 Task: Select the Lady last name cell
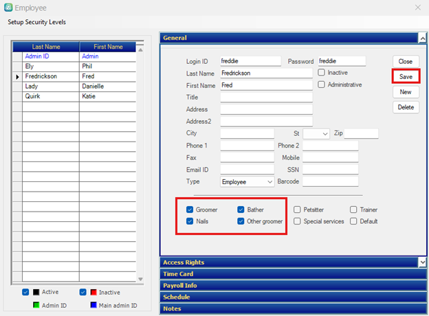[51, 87]
